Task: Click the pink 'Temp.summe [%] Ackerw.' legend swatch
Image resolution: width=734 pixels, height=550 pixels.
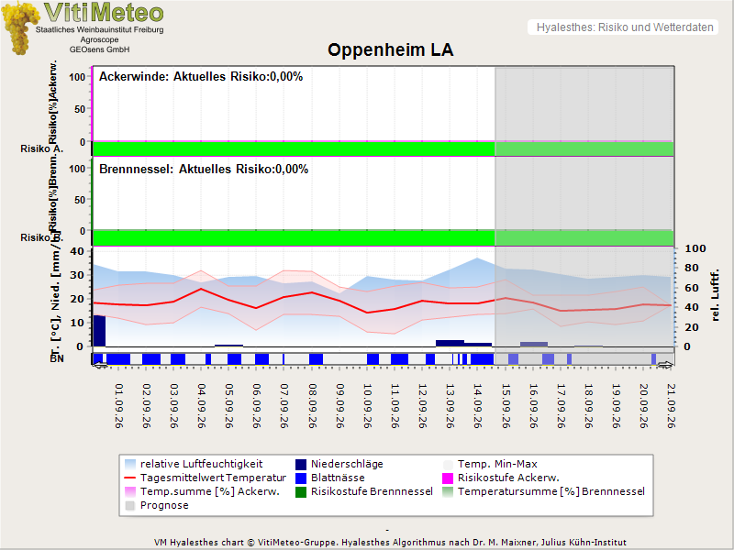Action: 130,491
